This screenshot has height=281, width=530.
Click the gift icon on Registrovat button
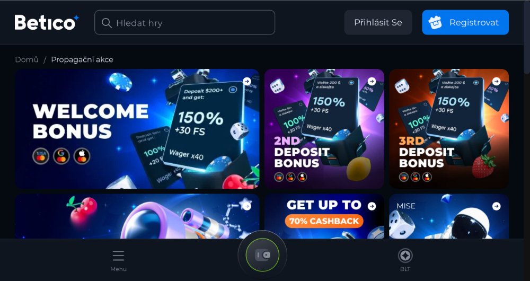(x=435, y=23)
